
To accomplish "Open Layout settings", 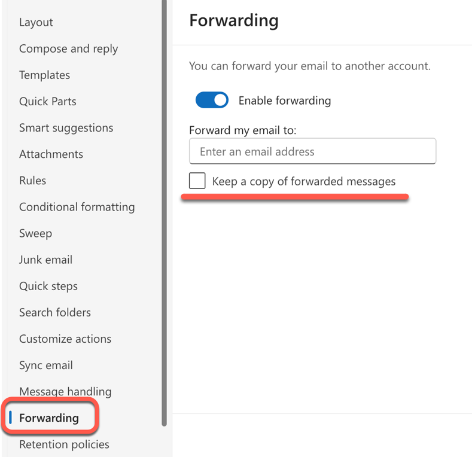I will click(36, 22).
